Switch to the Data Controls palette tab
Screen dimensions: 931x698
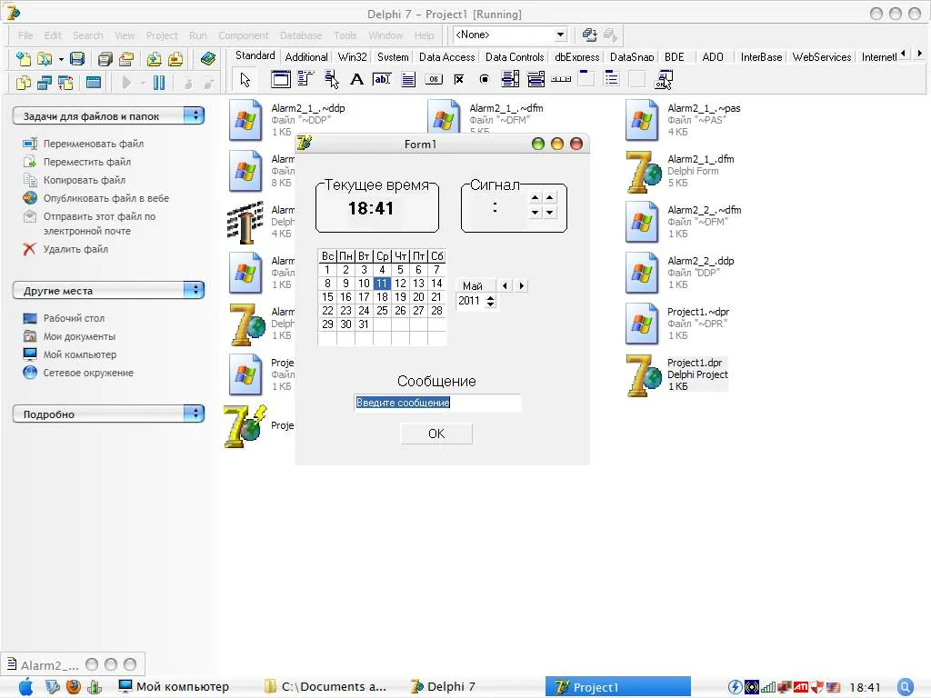coord(515,57)
